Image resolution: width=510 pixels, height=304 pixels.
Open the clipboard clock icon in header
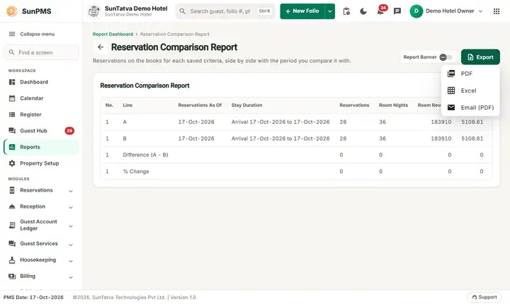point(346,11)
